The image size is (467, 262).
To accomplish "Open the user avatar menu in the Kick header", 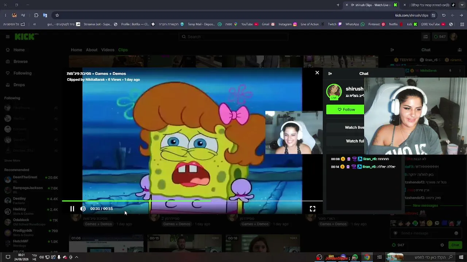I will click(454, 36).
